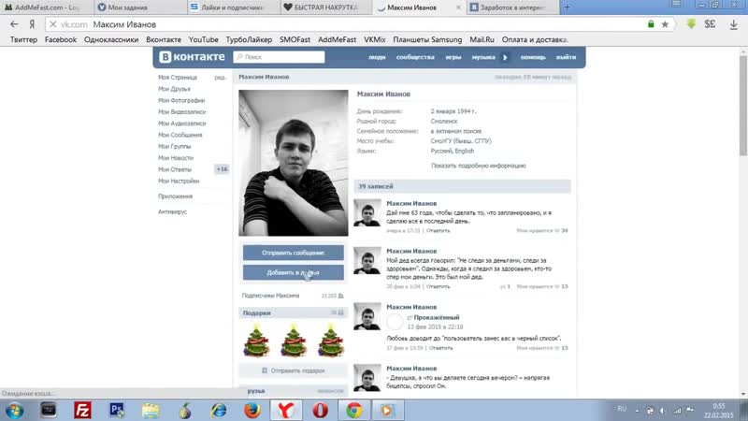Expand Показать подробную информацию
The image size is (748, 421).
pyautogui.click(x=479, y=166)
